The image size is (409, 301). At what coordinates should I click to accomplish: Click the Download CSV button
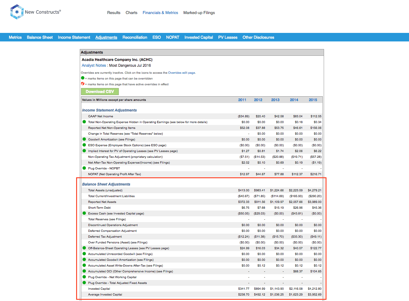[100, 91]
